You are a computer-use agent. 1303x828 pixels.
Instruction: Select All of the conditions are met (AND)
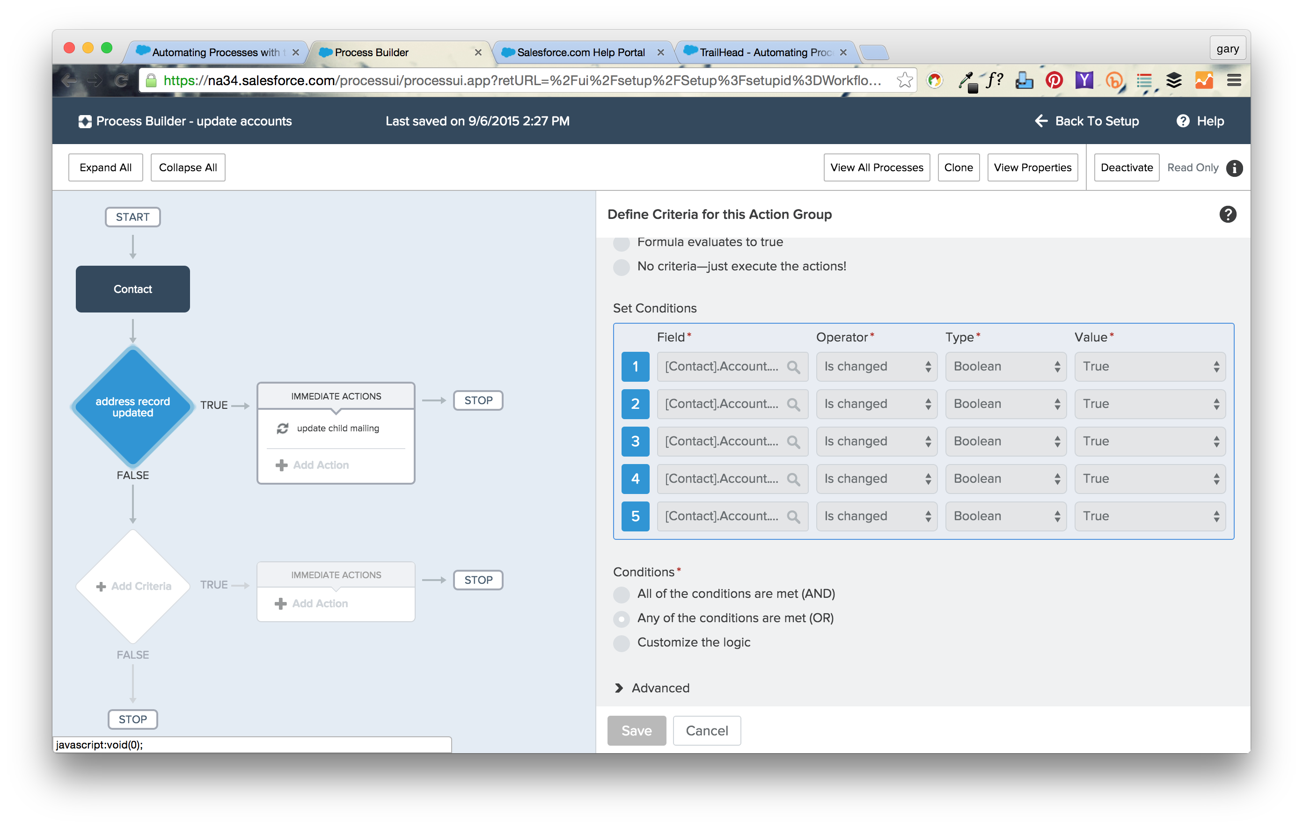(621, 595)
